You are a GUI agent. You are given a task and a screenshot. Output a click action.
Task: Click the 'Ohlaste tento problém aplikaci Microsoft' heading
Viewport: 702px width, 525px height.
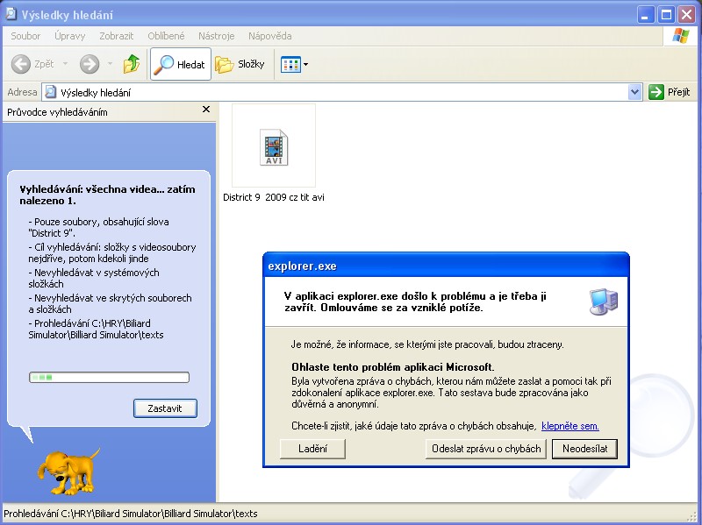pos(392,367)
